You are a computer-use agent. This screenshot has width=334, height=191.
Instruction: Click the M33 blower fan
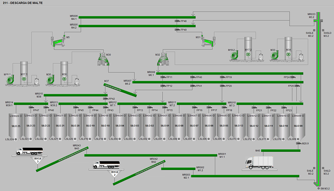275,55
